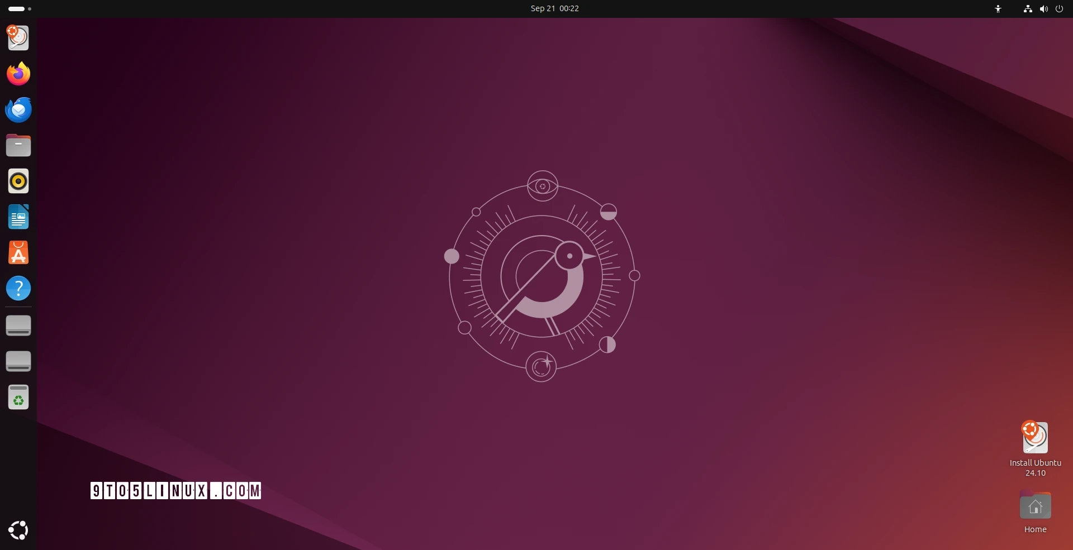Open Thunderbird mail client

coord(18,109)
